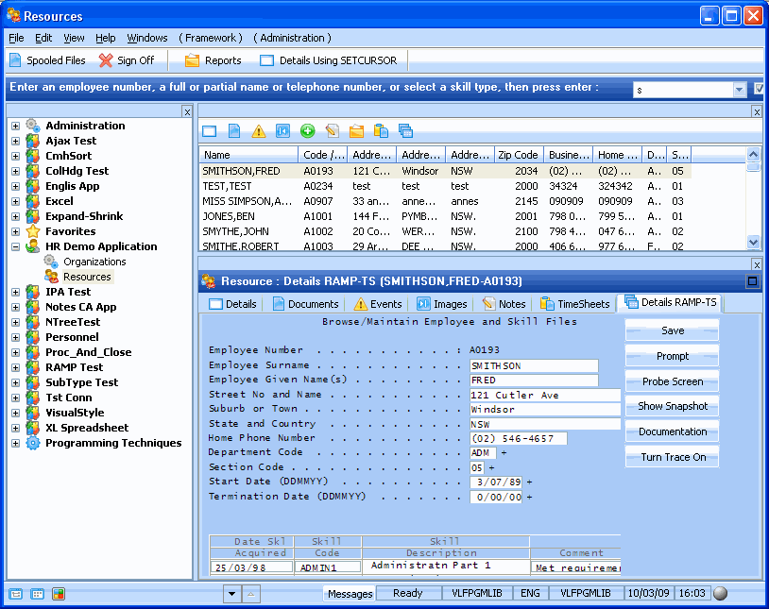Click the employee list vertical scrollbar down arrow
Screen dimensions: 769x609
pyautogui.click(x=753, y=242)
